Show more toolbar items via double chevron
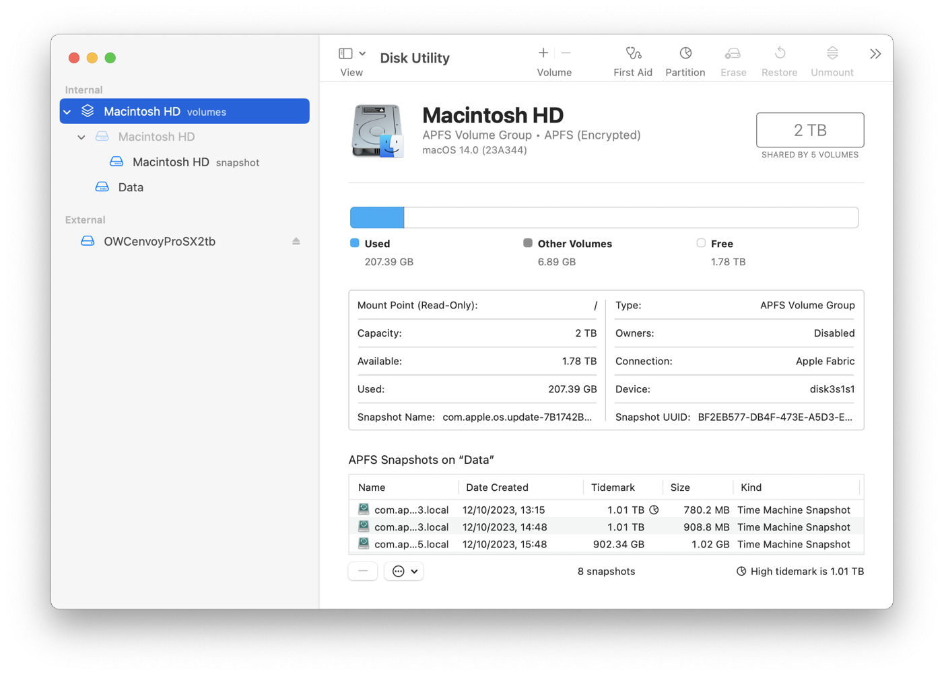 (875, 54)
